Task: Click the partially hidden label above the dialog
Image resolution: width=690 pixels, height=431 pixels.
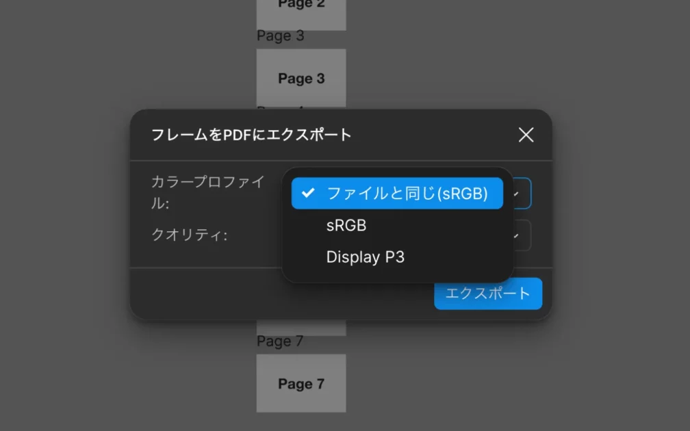Action: [x=274, y=107]
